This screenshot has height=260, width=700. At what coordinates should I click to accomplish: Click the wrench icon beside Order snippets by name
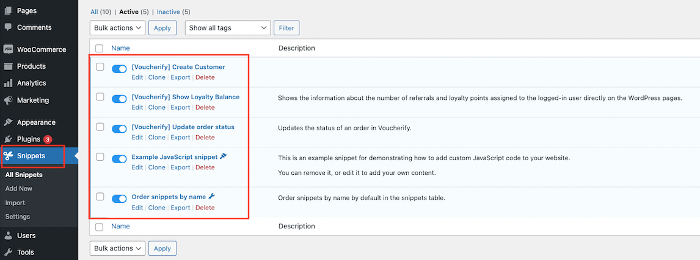coord(212,197)
